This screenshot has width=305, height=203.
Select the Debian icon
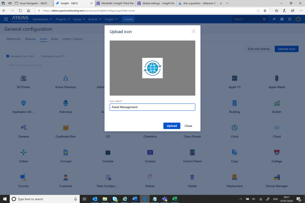[x=150, y=177]
